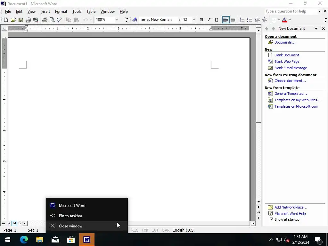Open the File menu
The image size is (328, 246).
point(8,12)
